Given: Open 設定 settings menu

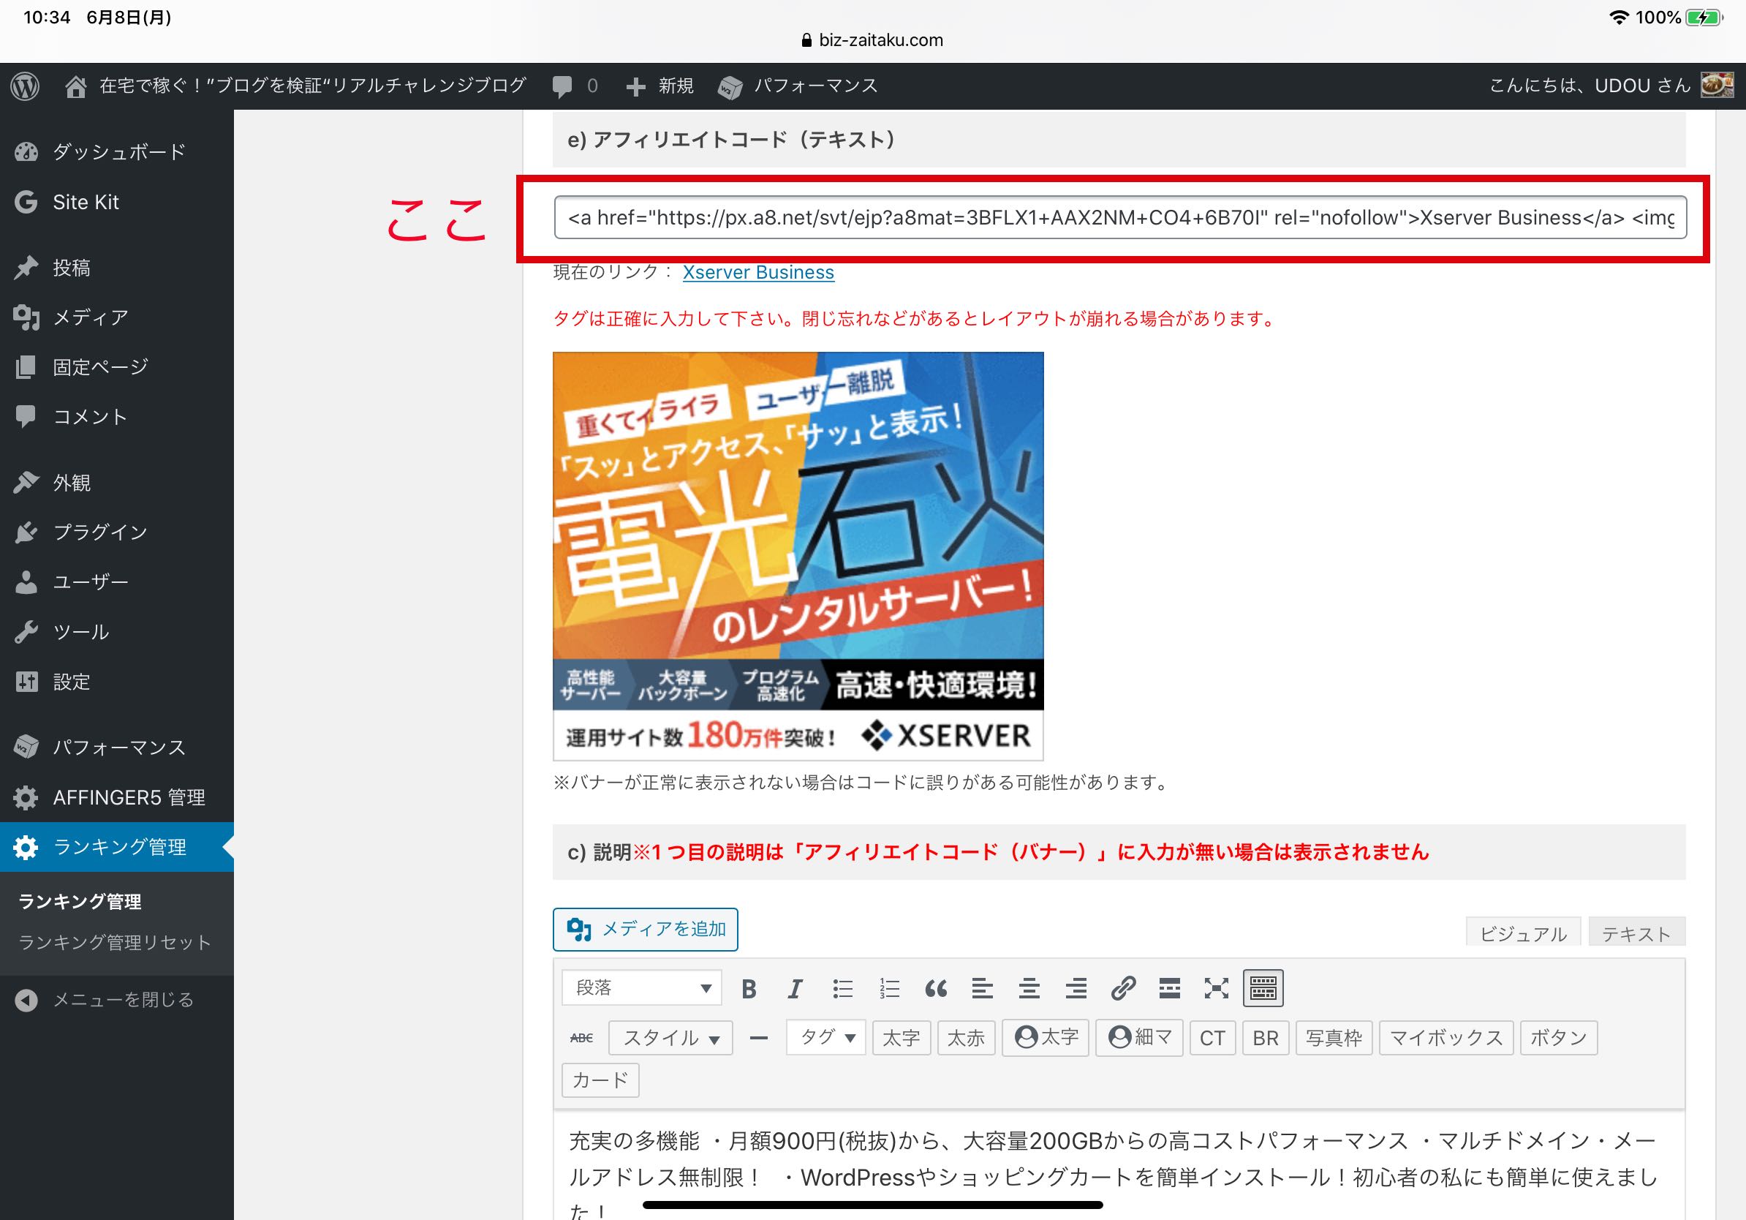Looking at the screenshot, I should point(117,682).
